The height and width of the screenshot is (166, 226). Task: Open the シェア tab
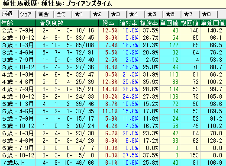coord(27,14)
